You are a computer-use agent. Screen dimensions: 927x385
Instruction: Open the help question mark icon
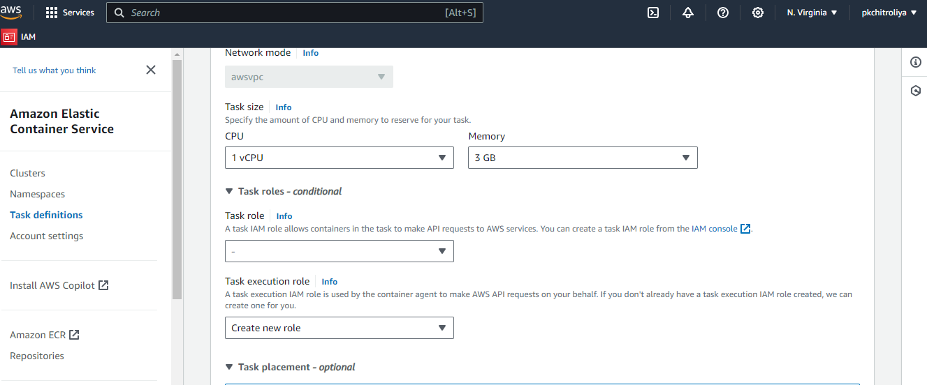coord(723,13)
